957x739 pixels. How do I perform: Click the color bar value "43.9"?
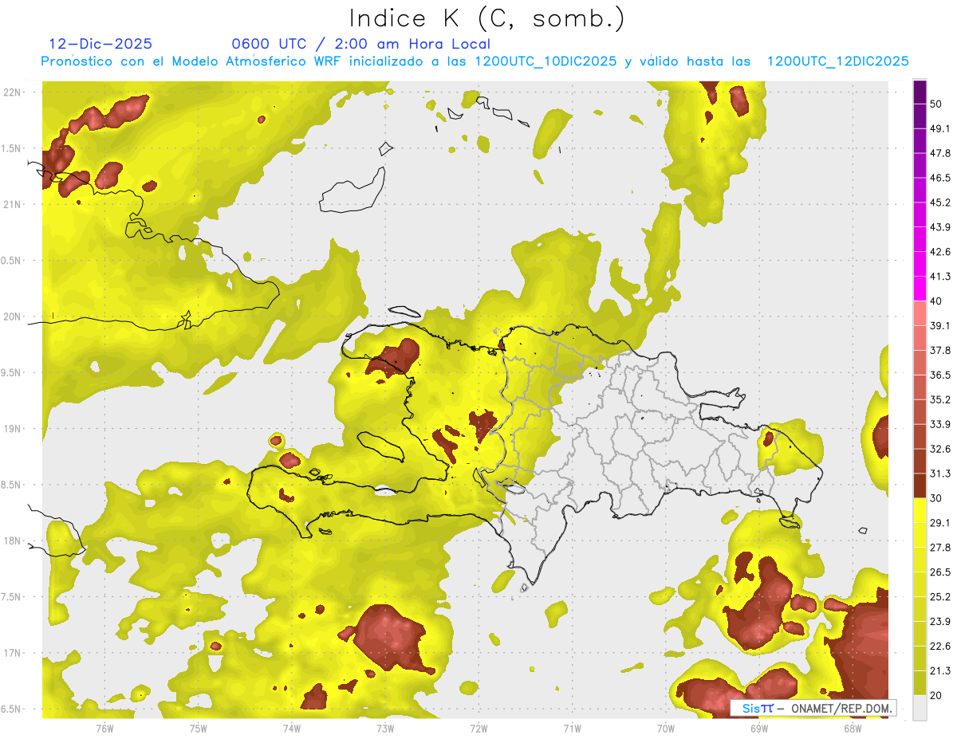point(940,227)
